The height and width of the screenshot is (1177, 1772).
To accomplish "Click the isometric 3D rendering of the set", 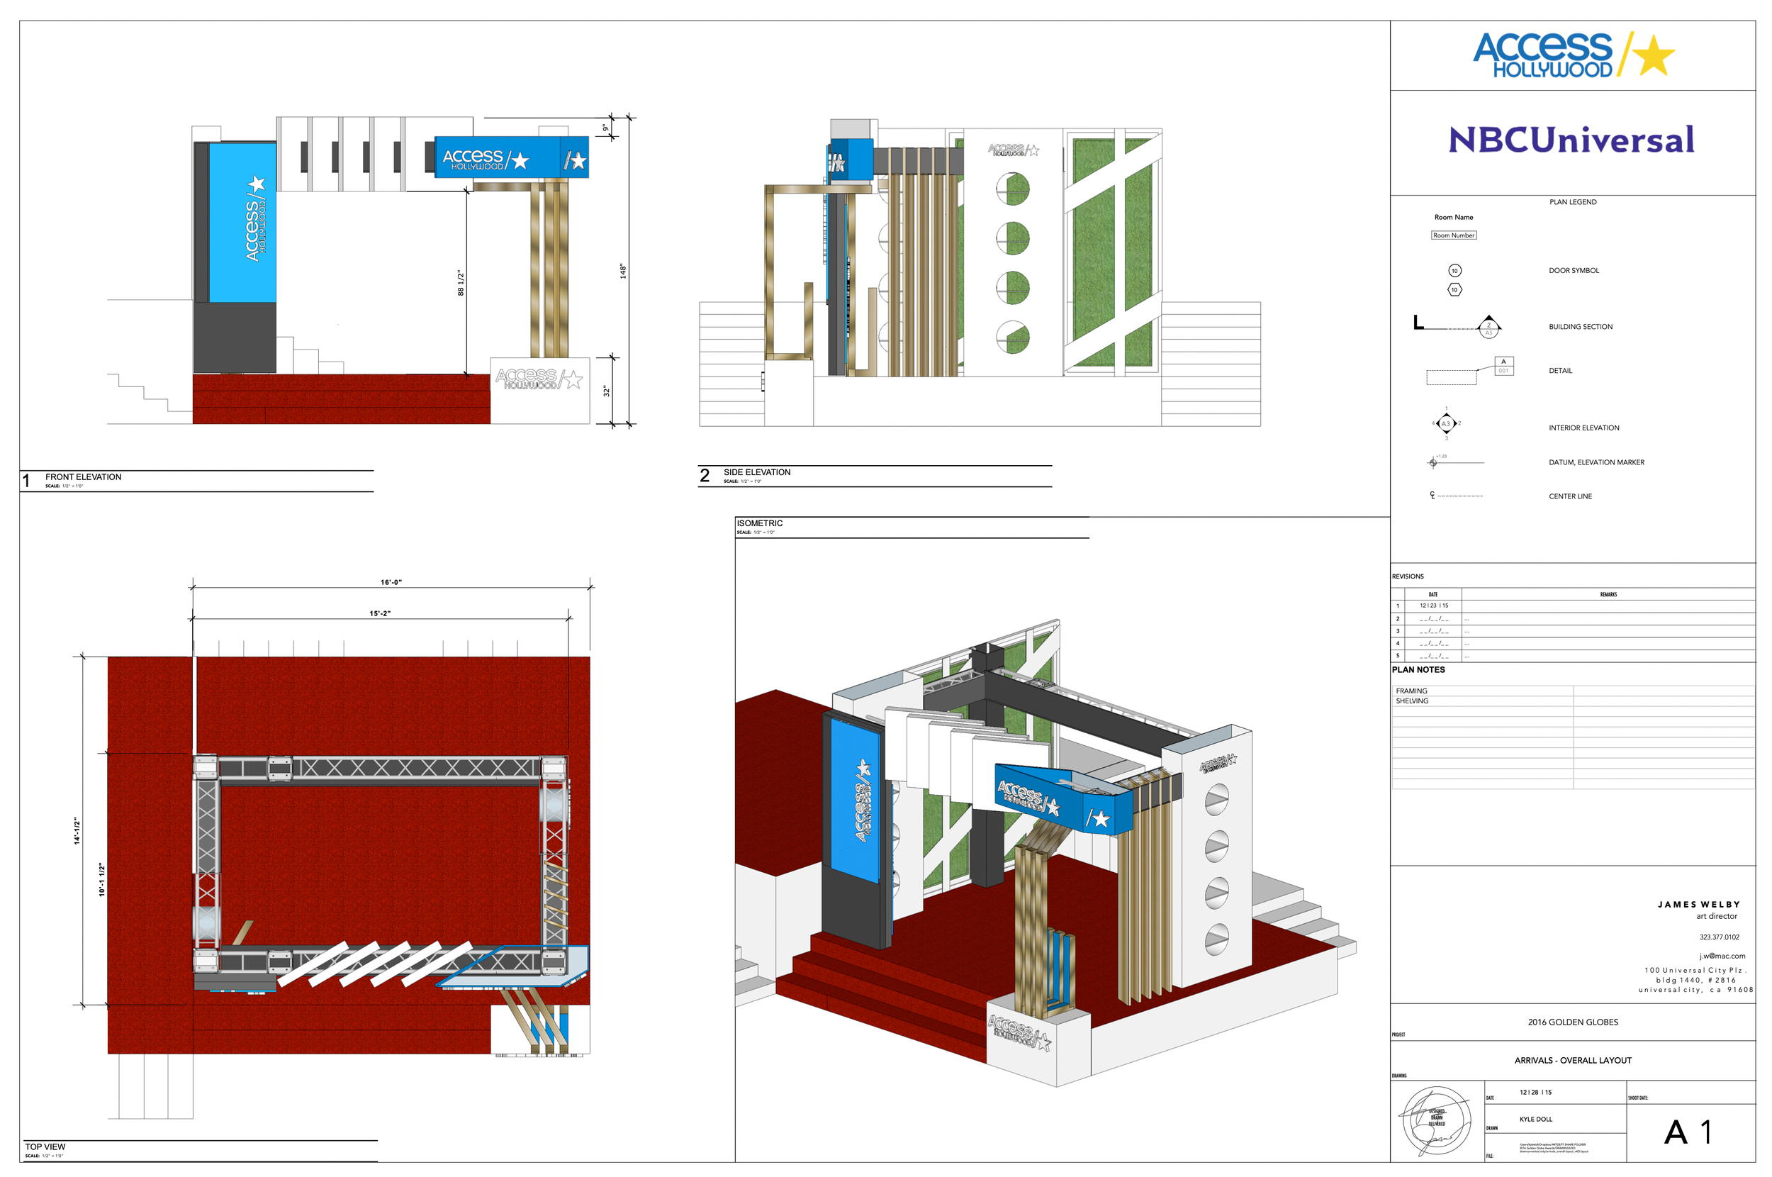I will [1045, 852].
